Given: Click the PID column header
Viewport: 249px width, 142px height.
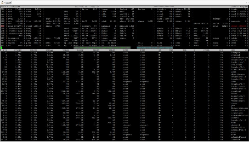Looking at the screenshot, I should point(5,50).
